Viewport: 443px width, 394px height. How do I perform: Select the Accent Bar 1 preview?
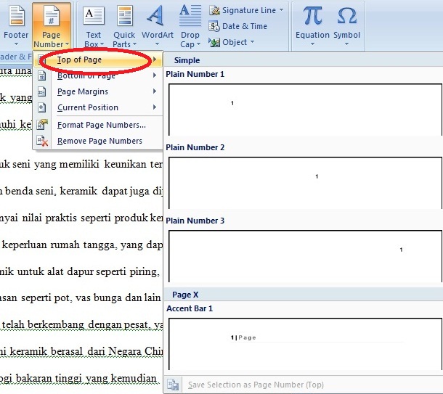tap(305, 344)
